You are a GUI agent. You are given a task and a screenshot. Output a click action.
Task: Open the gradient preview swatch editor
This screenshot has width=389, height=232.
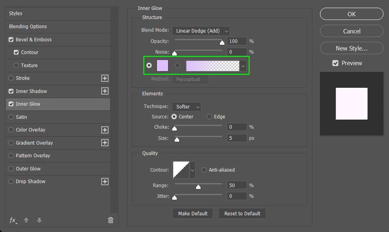[x=213, y=66]
